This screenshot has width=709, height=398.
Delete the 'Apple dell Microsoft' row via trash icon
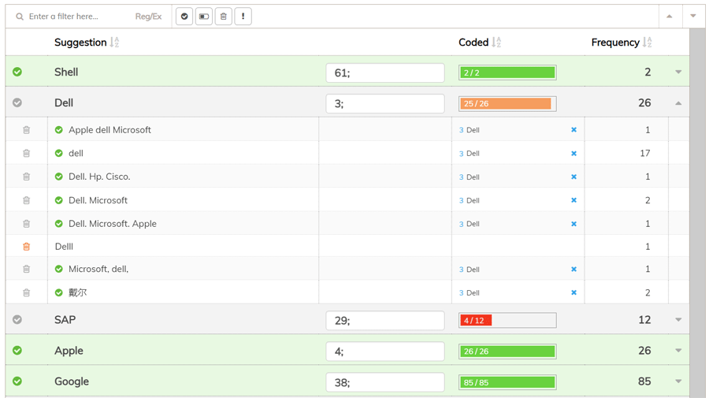[x=26, y=130]
